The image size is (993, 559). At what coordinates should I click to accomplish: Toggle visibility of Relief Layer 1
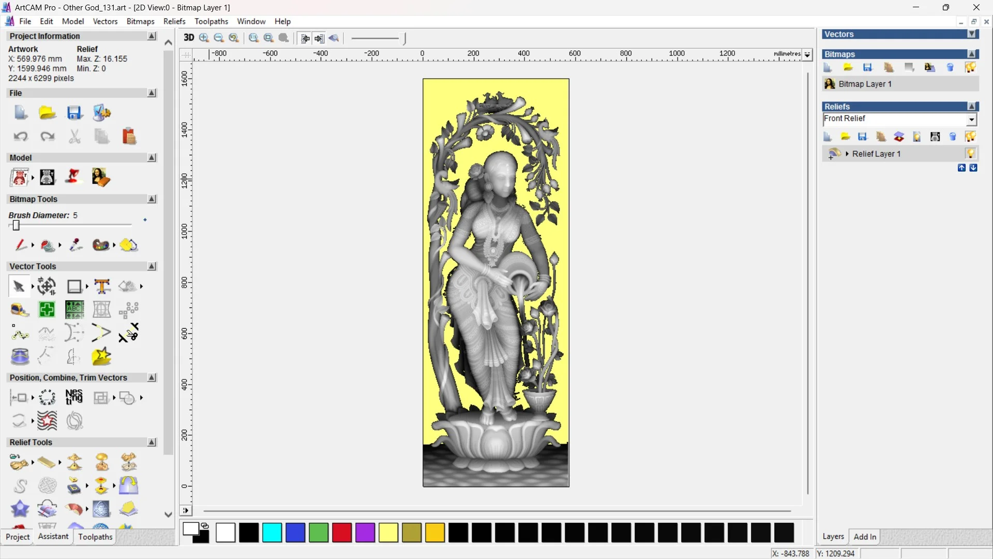971,154
